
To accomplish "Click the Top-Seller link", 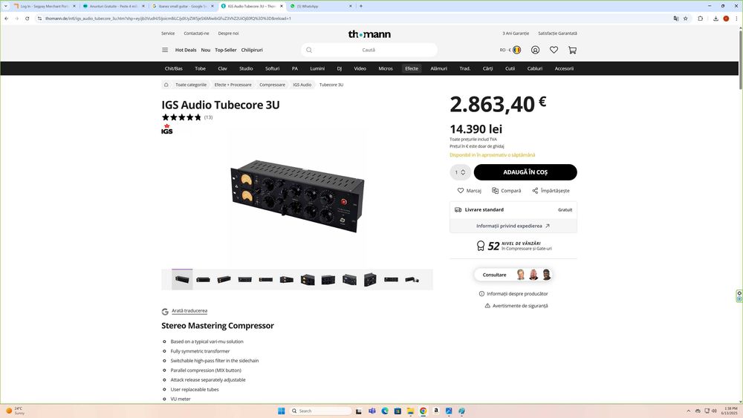I will click(226, 50).
